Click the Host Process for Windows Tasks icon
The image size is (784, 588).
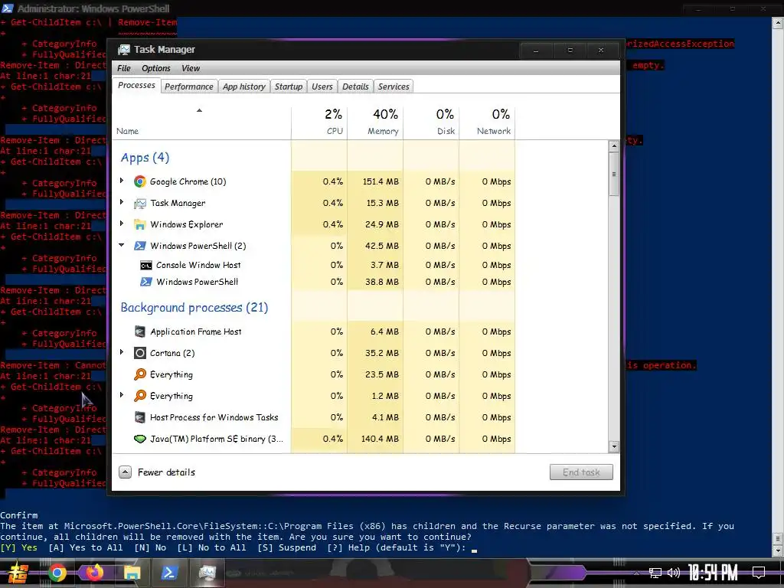click(x=140, y=417)
